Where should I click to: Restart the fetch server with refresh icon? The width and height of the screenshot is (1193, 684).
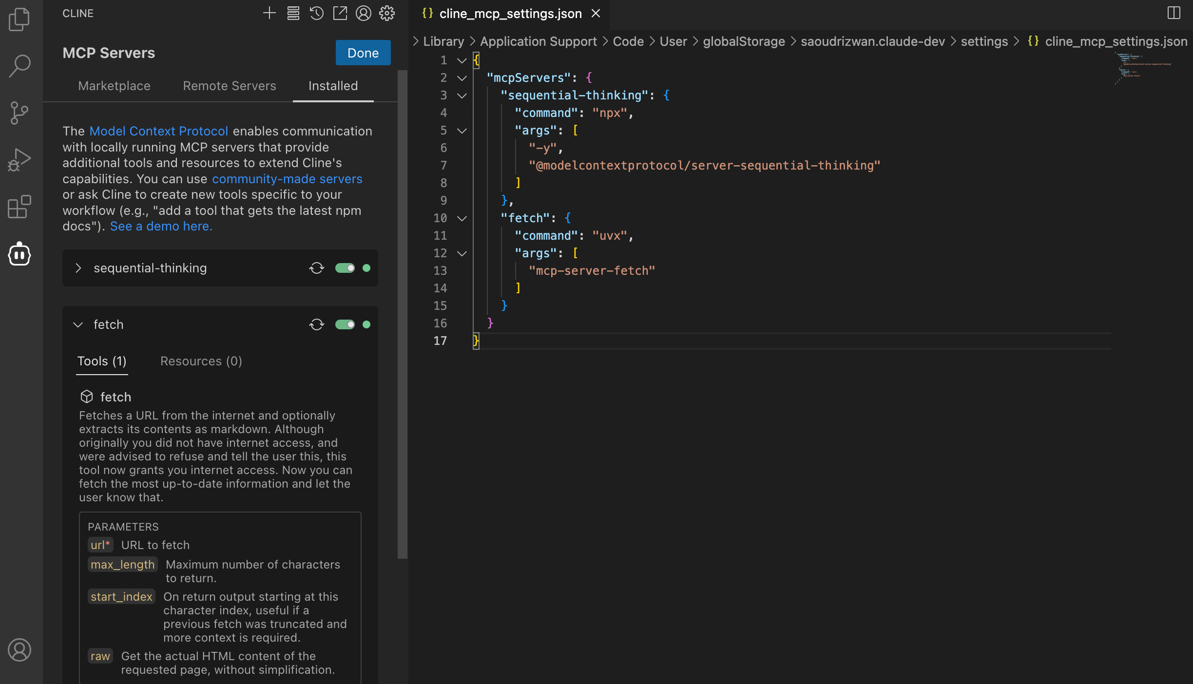click(316, 324)
